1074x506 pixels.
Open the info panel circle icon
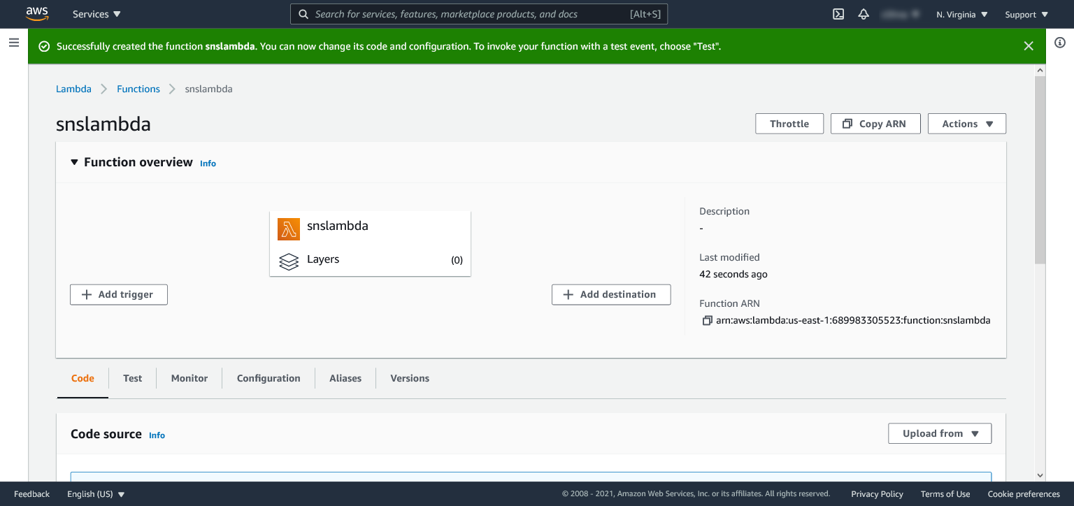[1059, 43]
